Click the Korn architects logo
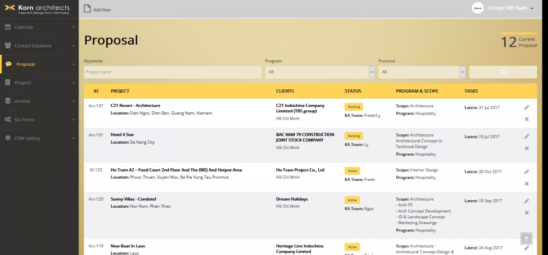 37,9
